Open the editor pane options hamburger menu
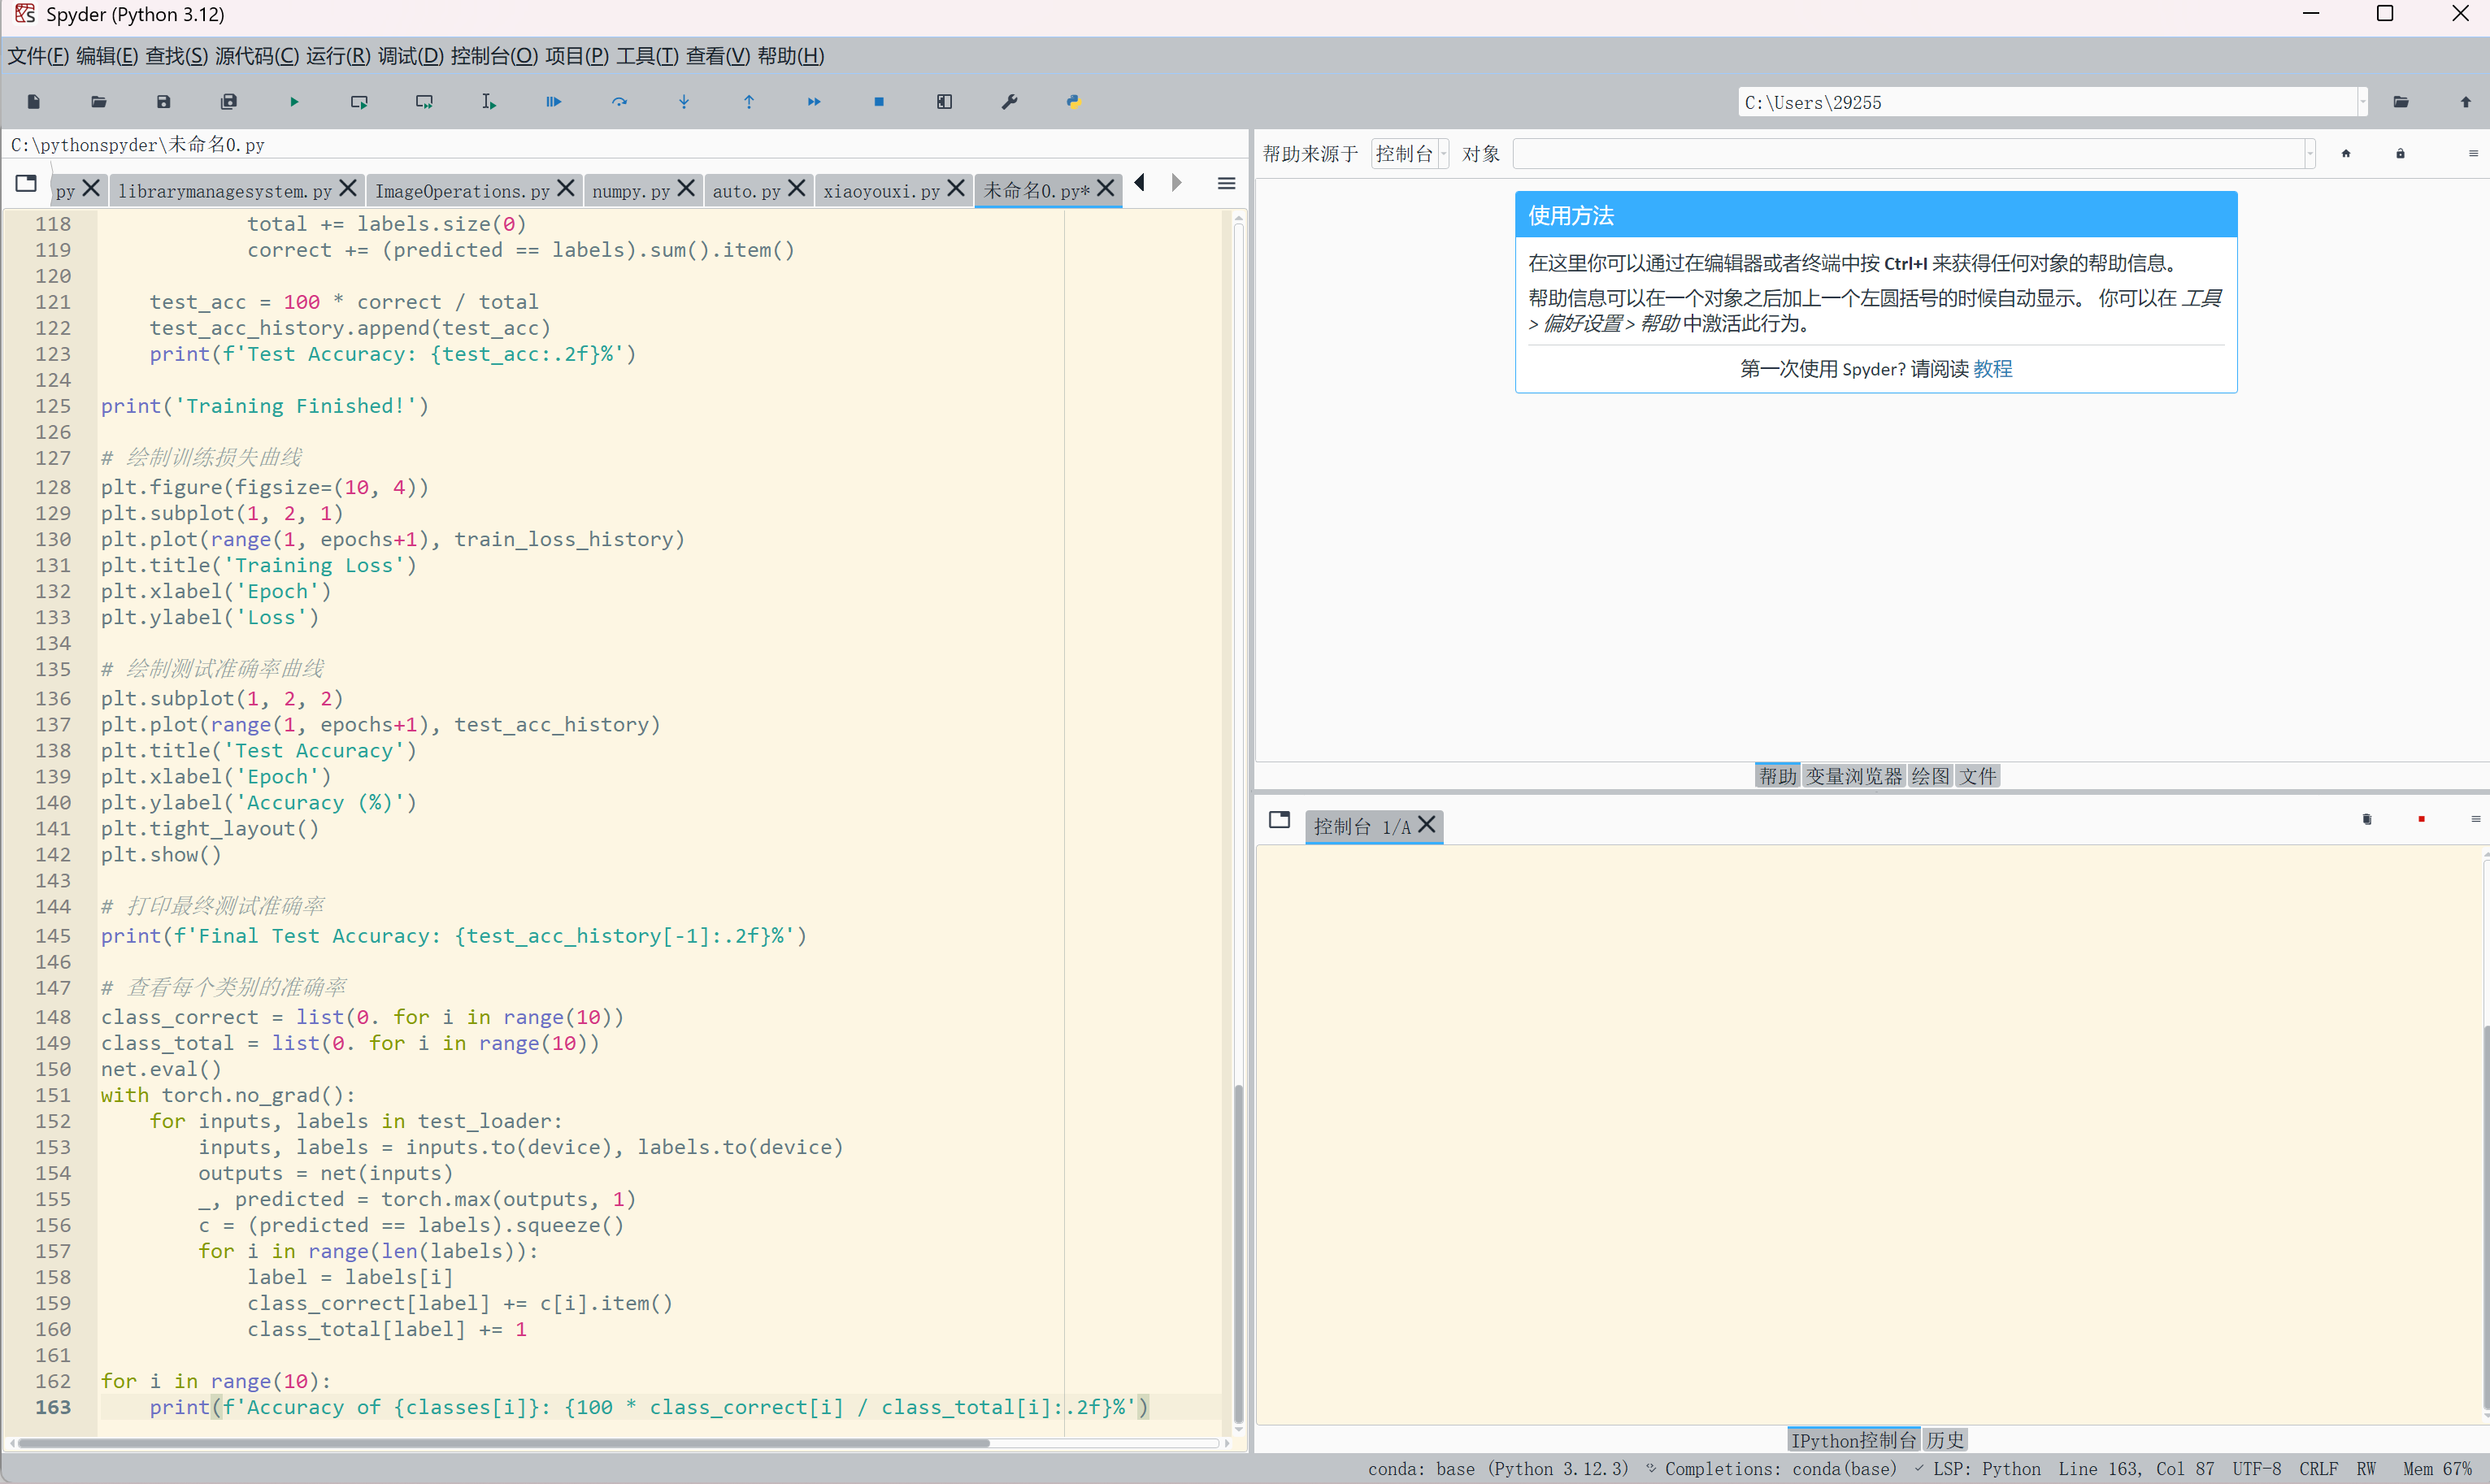This screenshot has height=1484, width=2490. [1226, 184]
